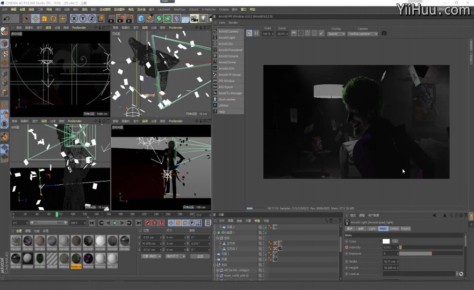Open Edit Render Settings gear clapperboard

(130, 19)
